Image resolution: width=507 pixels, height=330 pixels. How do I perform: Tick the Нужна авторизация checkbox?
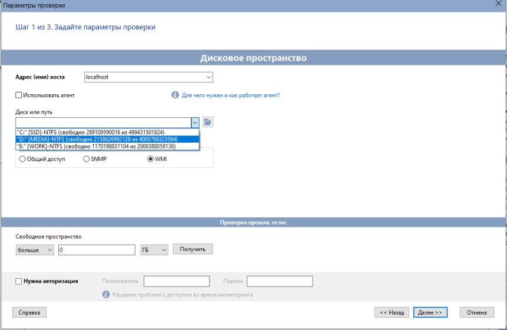[19, 281]
